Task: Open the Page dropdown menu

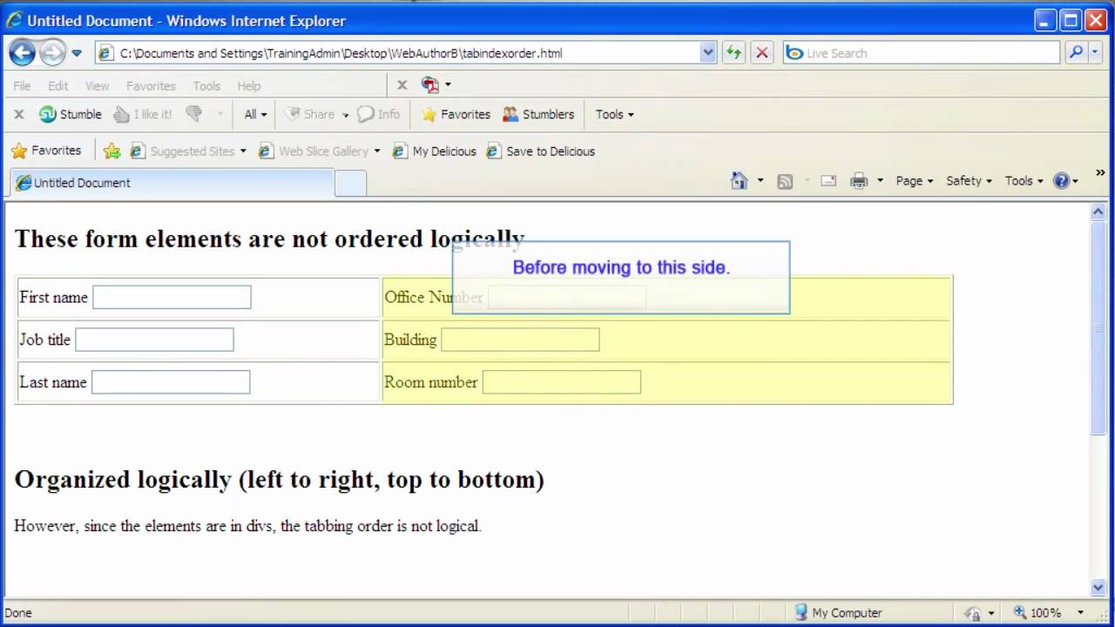Action: (914, 181)
